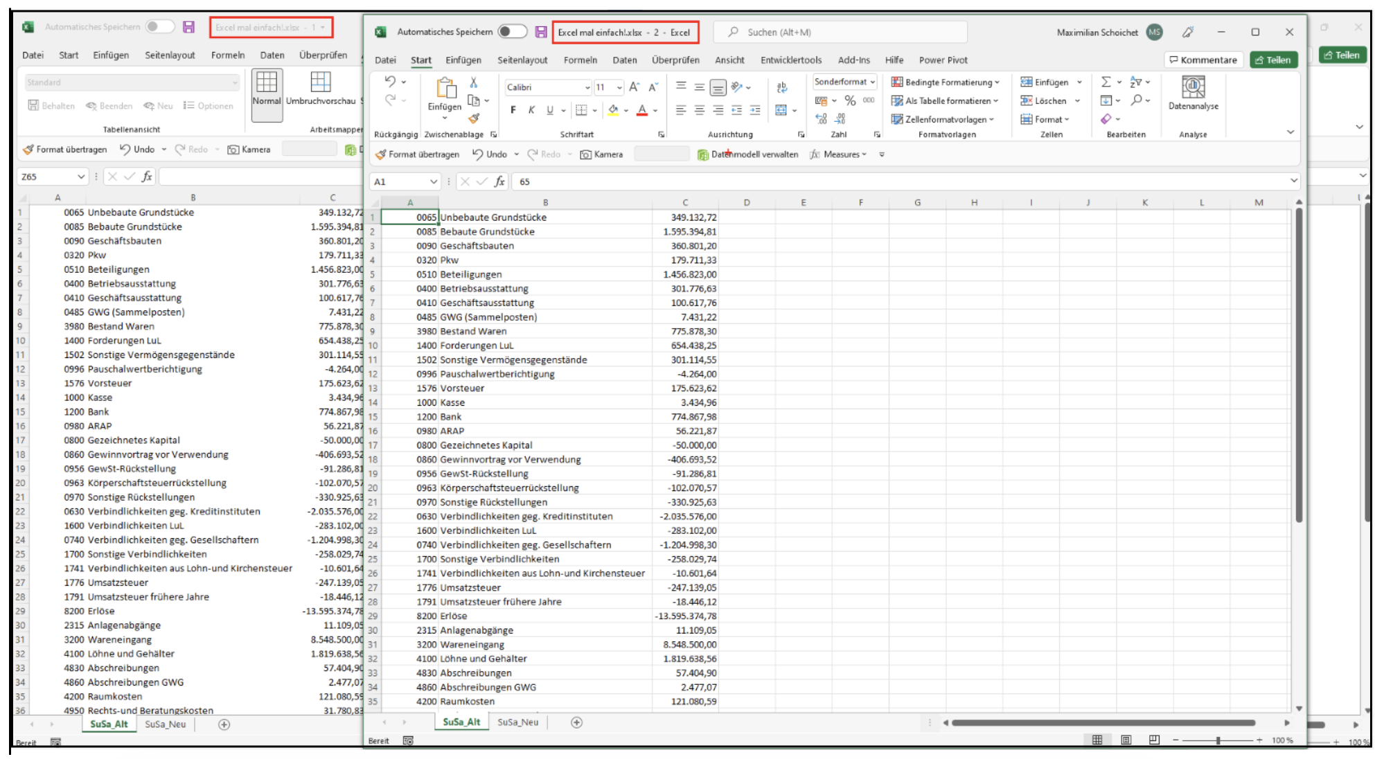Viewport: 1384px width, 759px height.
Task: Collapse the ribbon with the chevron arrow
Action: (x=1290, y=132)
